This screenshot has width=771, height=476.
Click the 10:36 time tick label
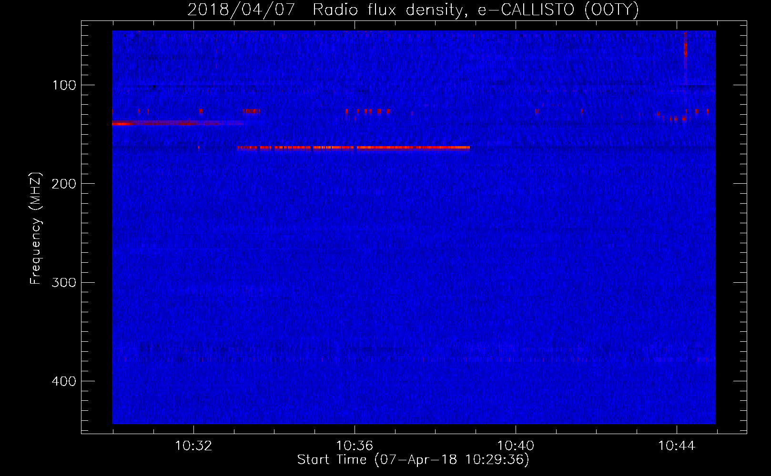tap(355, 446)
